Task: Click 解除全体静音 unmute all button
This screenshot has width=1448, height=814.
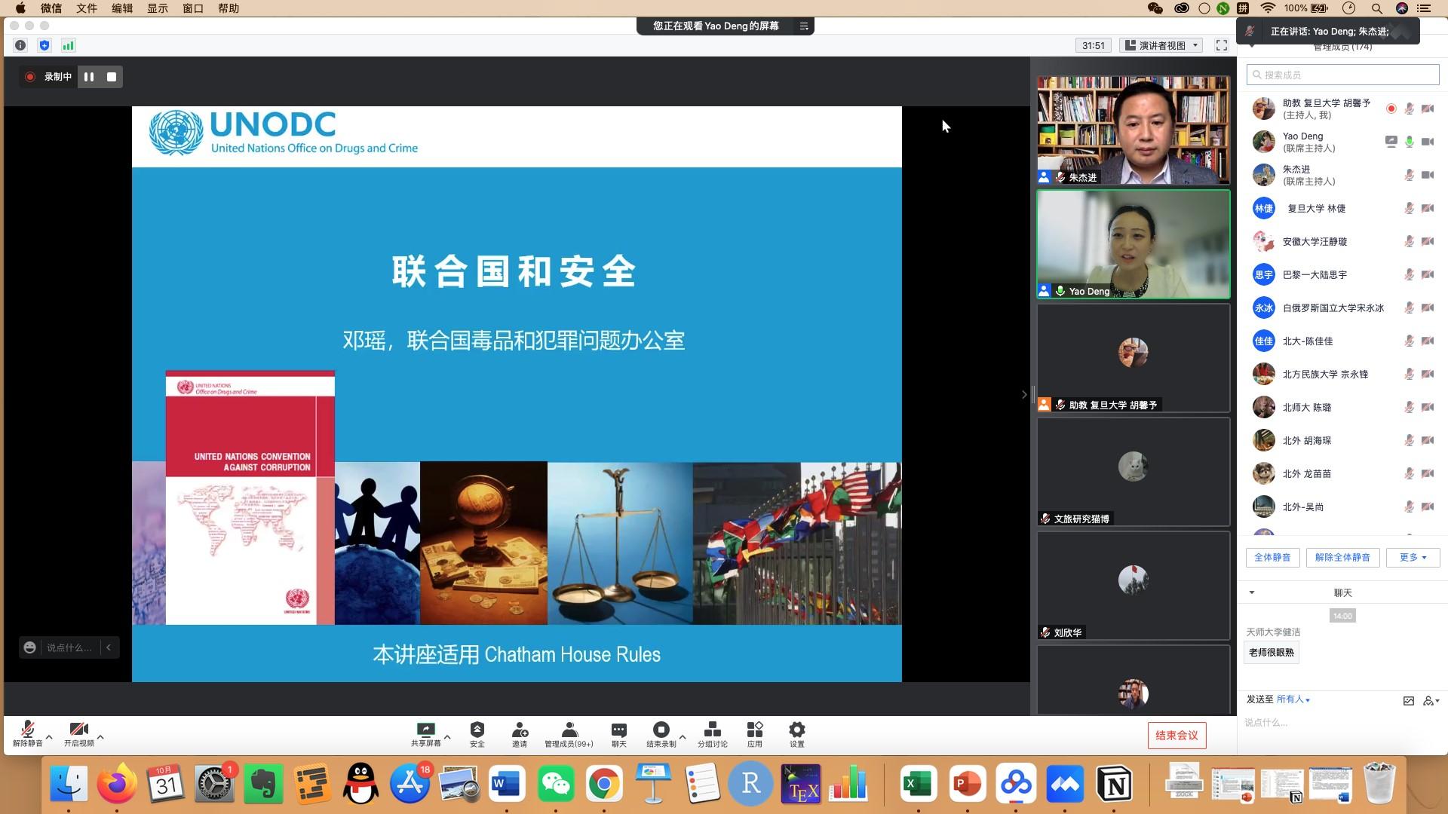Action: click(x=1342, y=558)
